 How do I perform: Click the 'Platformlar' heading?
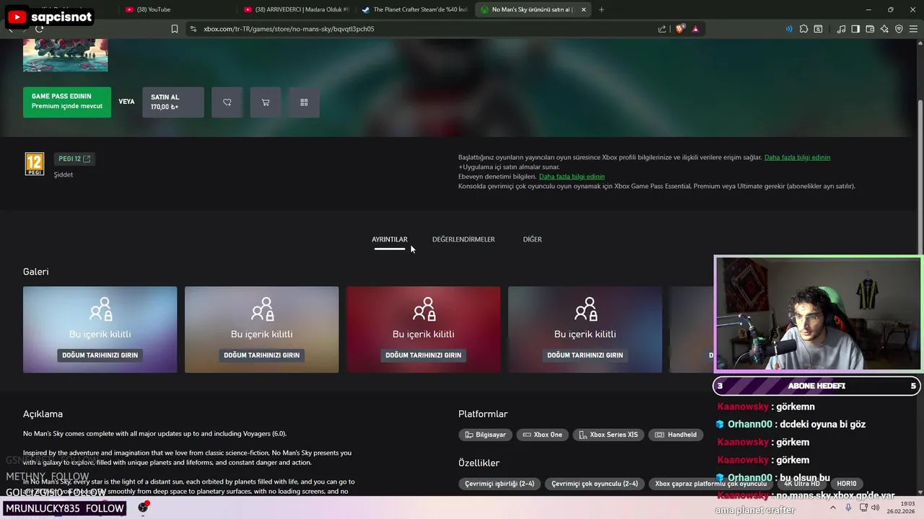[483, 414]
